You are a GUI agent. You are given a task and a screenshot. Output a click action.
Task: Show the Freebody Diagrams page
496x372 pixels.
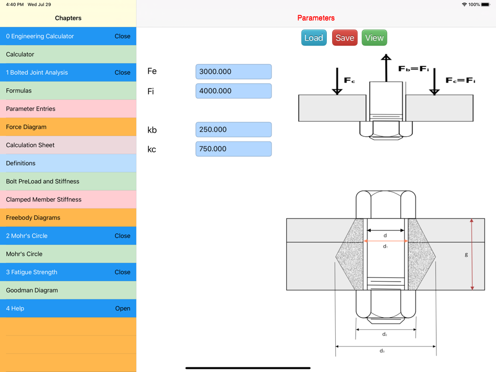[x=68, y=218]
